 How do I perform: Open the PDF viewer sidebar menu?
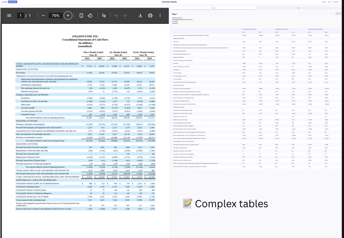click(x=9, y=16)
